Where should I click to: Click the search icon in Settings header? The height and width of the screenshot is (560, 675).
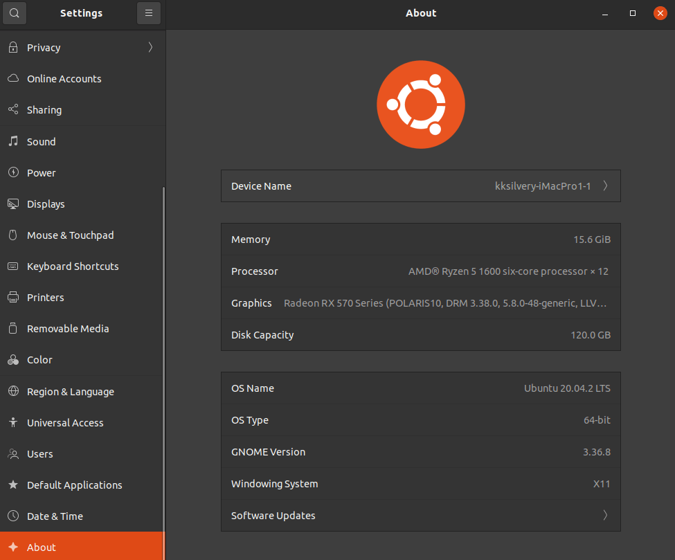pos(15,13)
